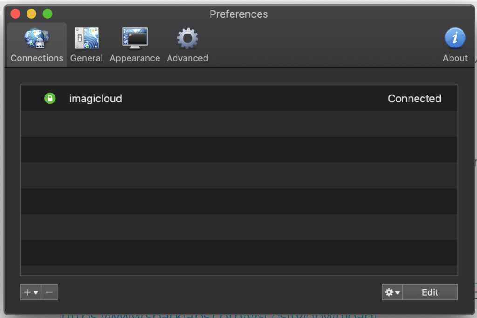This screenshot has height=318, width=477.
Task: Click the yellow minimize window button
Action: point(31,14)
